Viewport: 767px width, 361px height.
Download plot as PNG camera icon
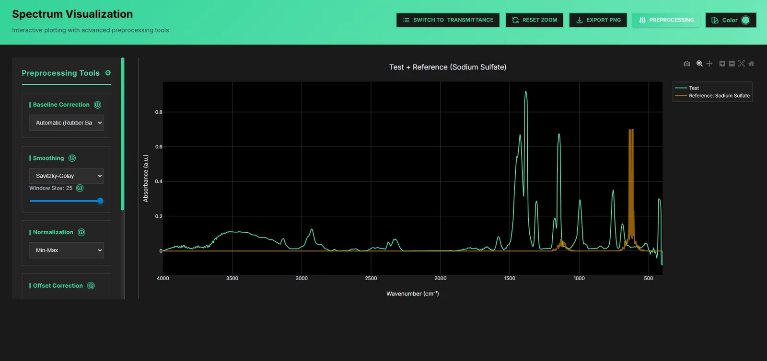pos(686,64)
